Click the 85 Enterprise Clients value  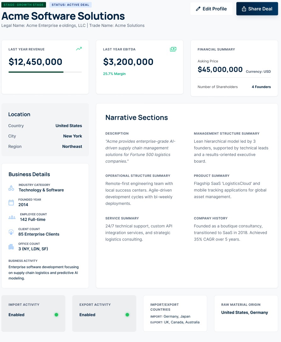(39, 234)
